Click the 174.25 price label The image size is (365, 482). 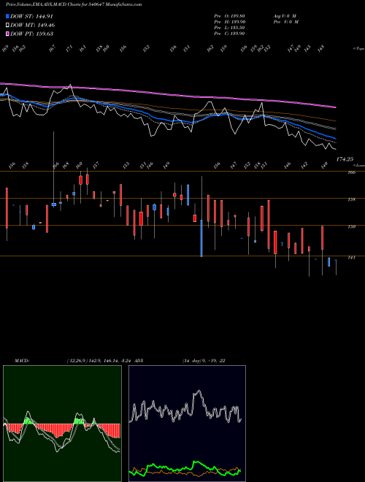click(345, 159)
